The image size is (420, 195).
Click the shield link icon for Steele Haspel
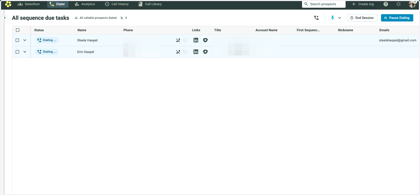pos(205,40)
